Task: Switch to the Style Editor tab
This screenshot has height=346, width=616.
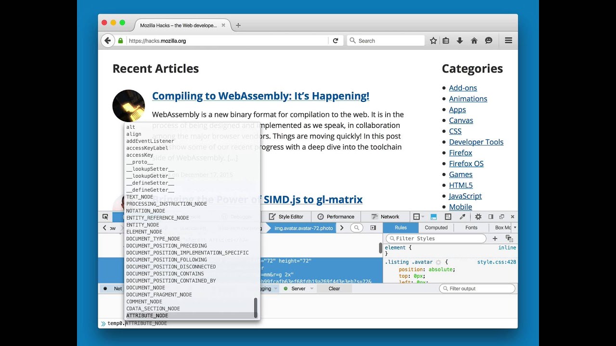Action: click(x=286, y=217)
